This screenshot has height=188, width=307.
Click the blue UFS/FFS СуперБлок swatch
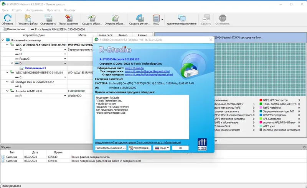pos(261,115)
